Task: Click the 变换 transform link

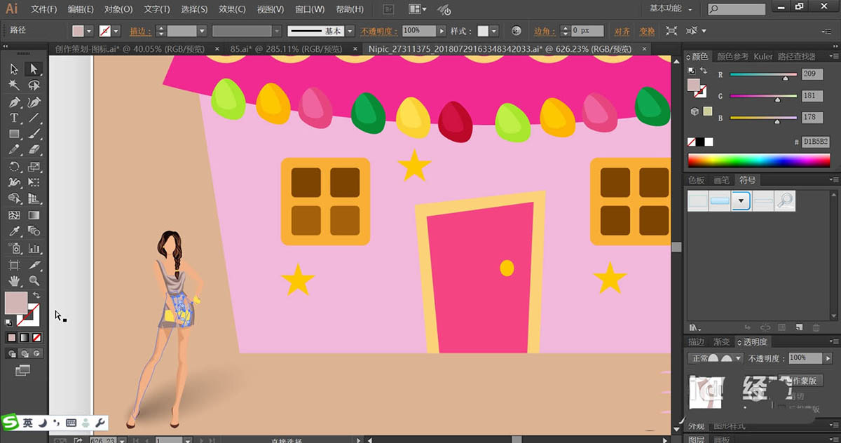Action: click(647, 31)
